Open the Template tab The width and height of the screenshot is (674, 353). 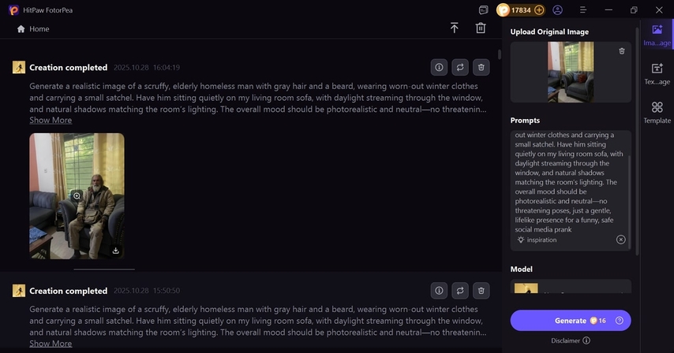[657, 113]
